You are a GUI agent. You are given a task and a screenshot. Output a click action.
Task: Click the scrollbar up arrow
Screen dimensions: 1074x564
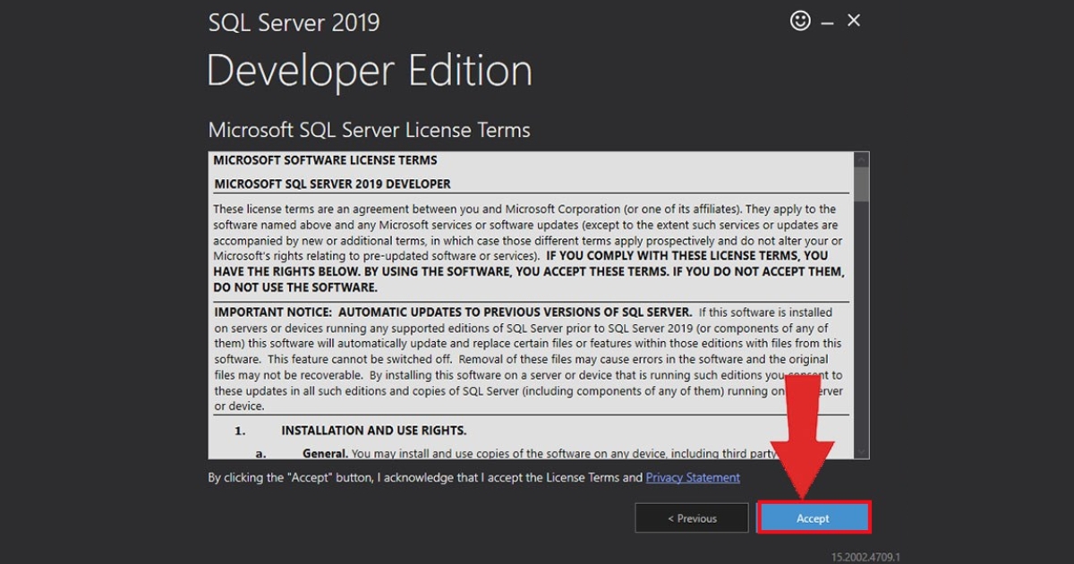point(860,158)
